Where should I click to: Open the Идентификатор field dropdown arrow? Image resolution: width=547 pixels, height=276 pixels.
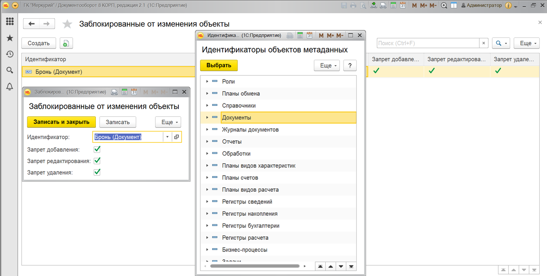[167, 137]
